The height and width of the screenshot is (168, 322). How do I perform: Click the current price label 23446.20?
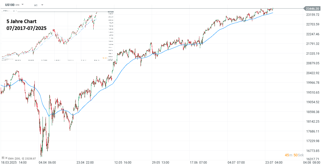point(313,8)
